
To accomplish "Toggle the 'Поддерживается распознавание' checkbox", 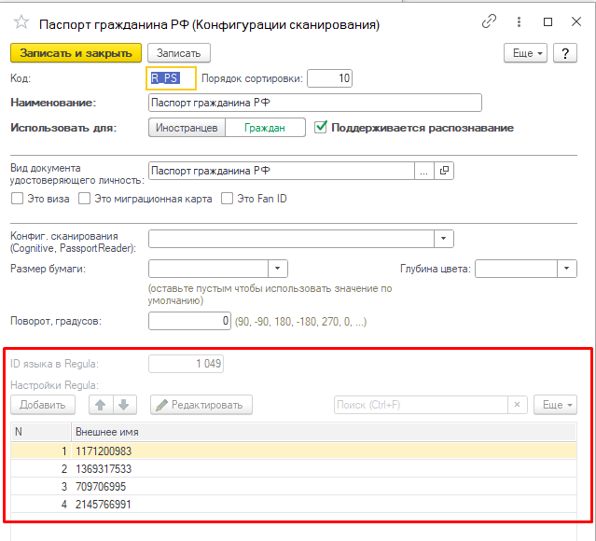I will pyautogui.click(x=322, y=128).
